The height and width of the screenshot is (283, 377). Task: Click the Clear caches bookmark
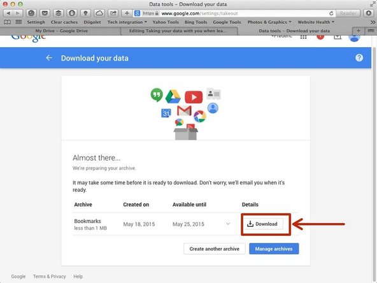[64, 22]
